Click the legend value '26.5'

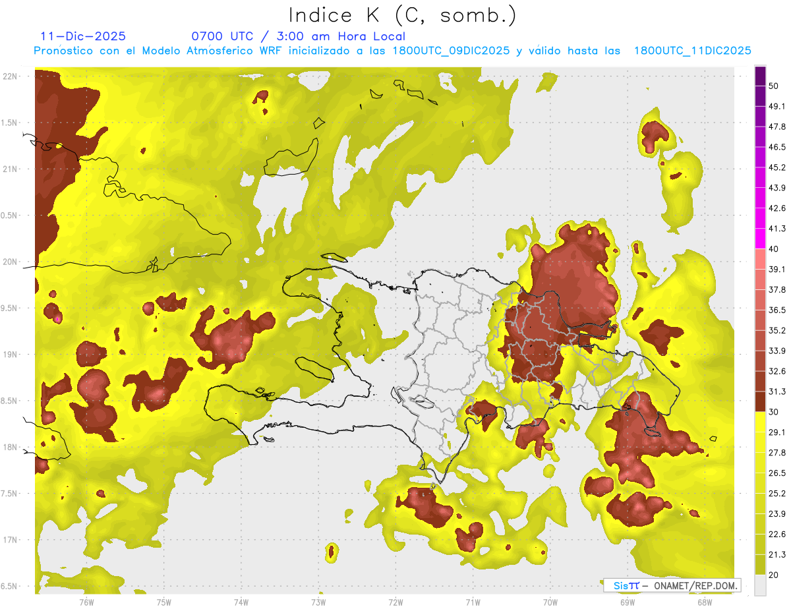pyautogui.click(x=777, y=473)
